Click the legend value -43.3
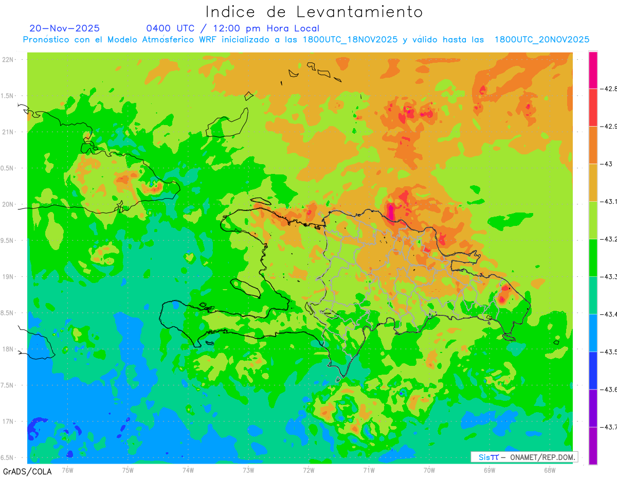 [x=608, y=277]
